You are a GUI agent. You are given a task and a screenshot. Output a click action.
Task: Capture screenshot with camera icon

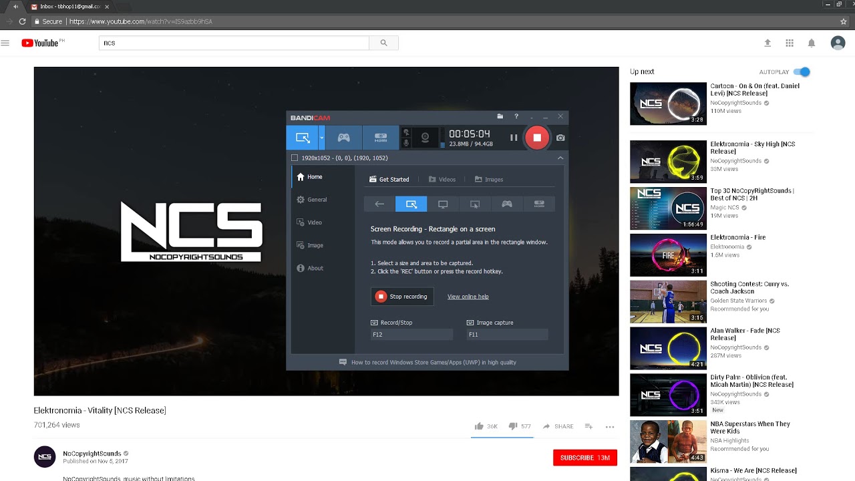[560, 138]
